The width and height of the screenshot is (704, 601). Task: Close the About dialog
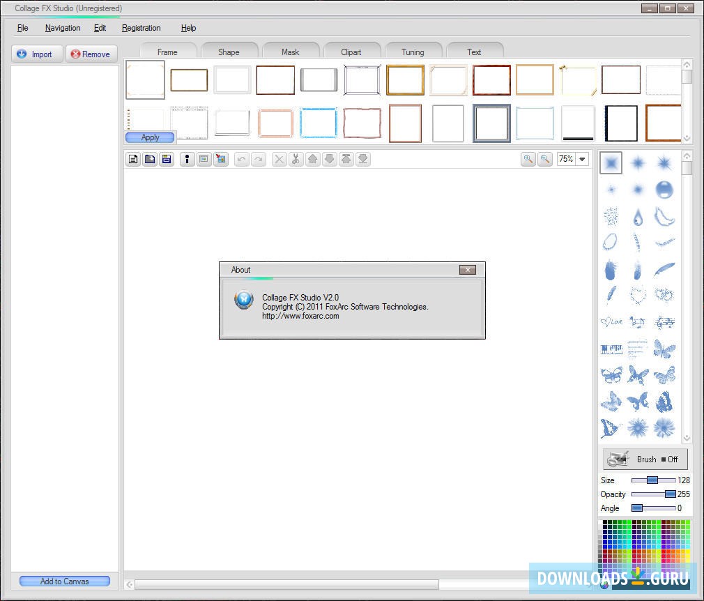click(468, 270)
